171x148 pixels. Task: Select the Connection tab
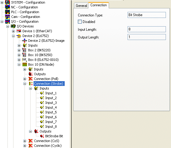pos(99,5)
